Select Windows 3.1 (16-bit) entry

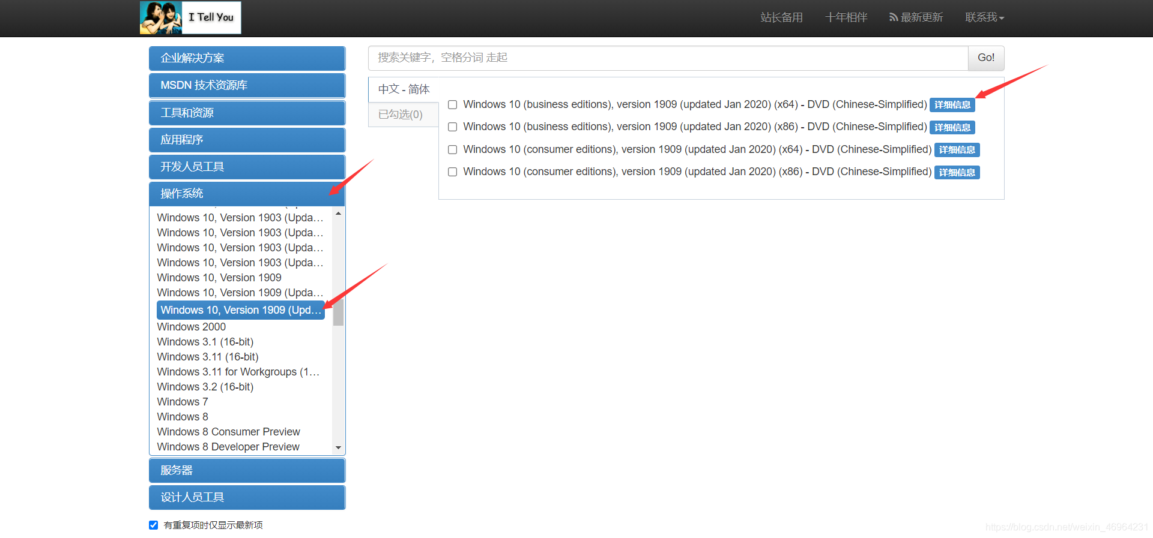coord(205,342)
